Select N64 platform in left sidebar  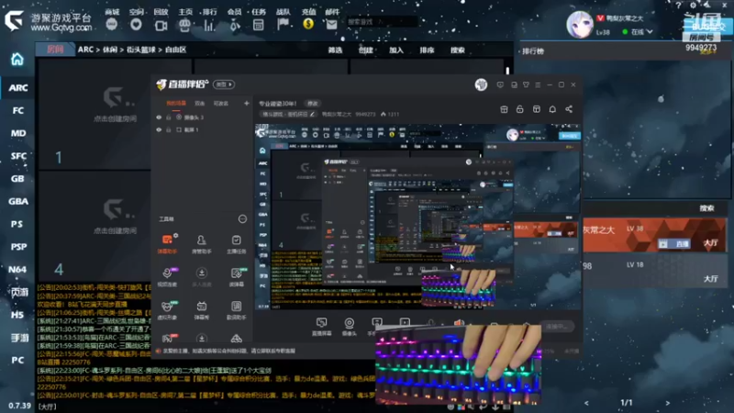[17, 269]
